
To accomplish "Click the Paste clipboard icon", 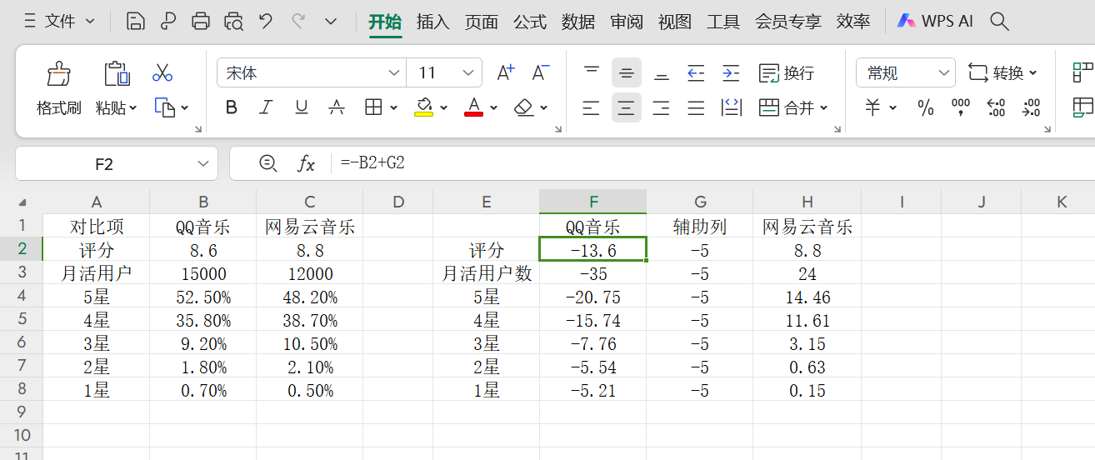I will (x=117, y=74).
